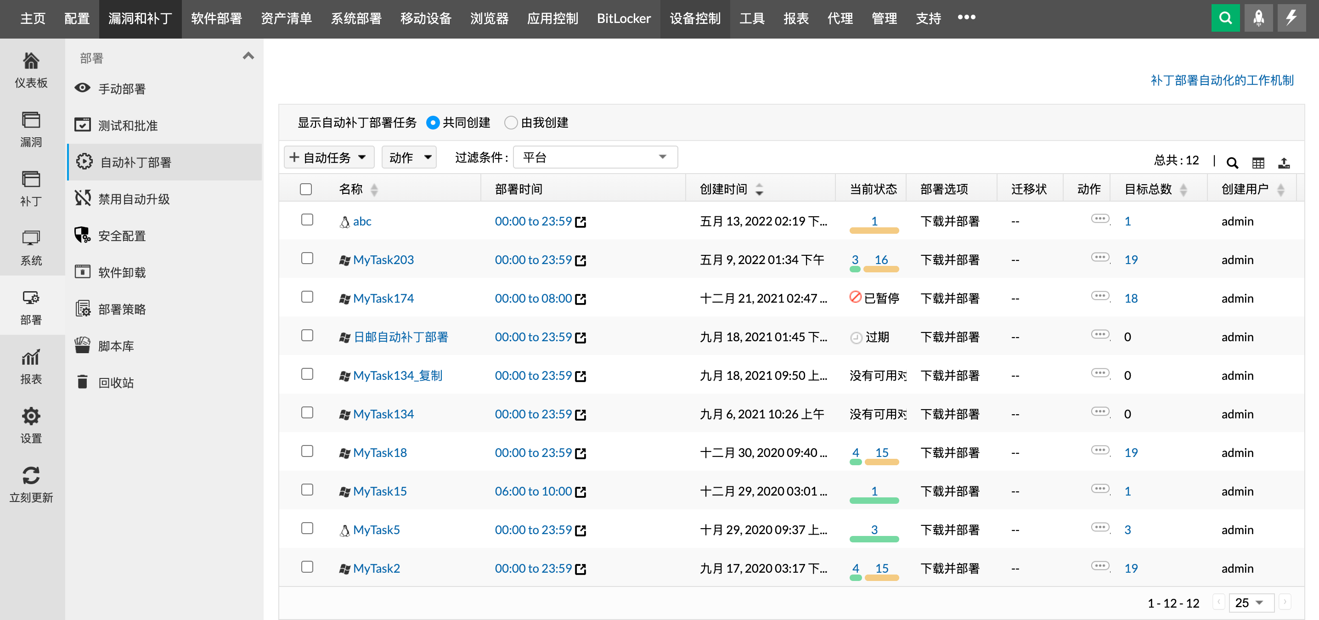Open the green search icon in top navigation
Image resolution: width=1319 pixels, height=620 pixels.
coord(1225,17)
